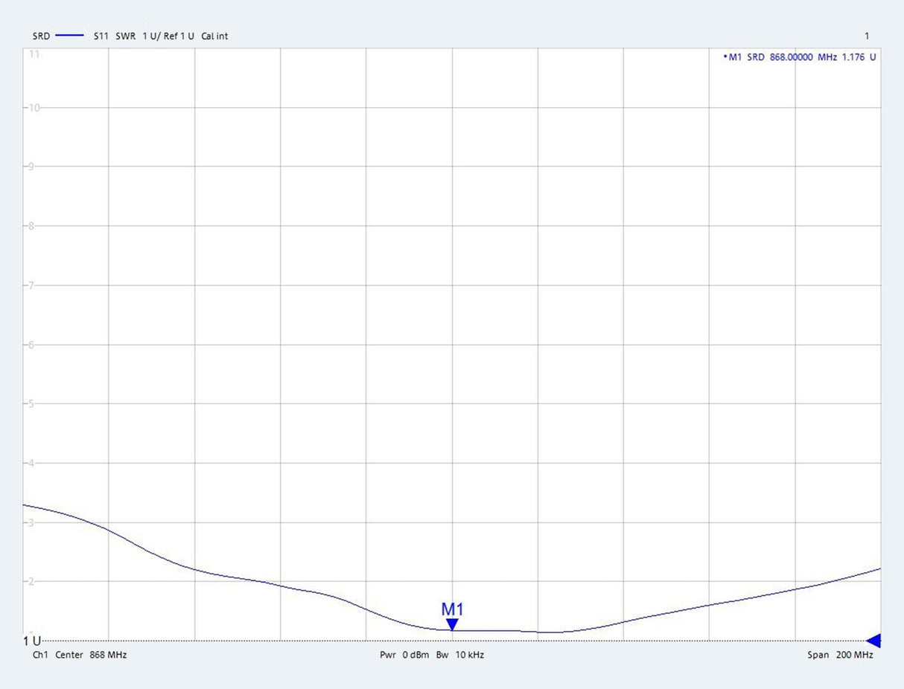Image resolution: width=904 pixels, height=689 pixels.
Task: Click the SWR format label in header
Action: (125, 36)
